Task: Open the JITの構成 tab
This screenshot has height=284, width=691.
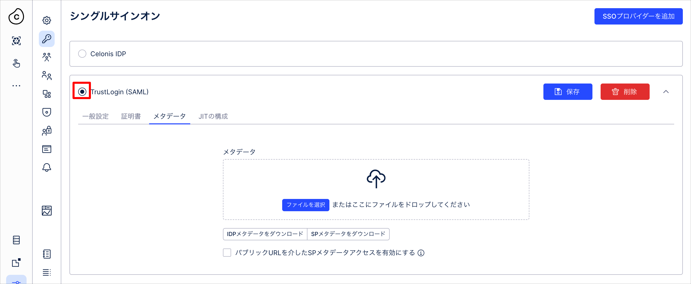Action: pyautogui.click(x=213, y=116)
